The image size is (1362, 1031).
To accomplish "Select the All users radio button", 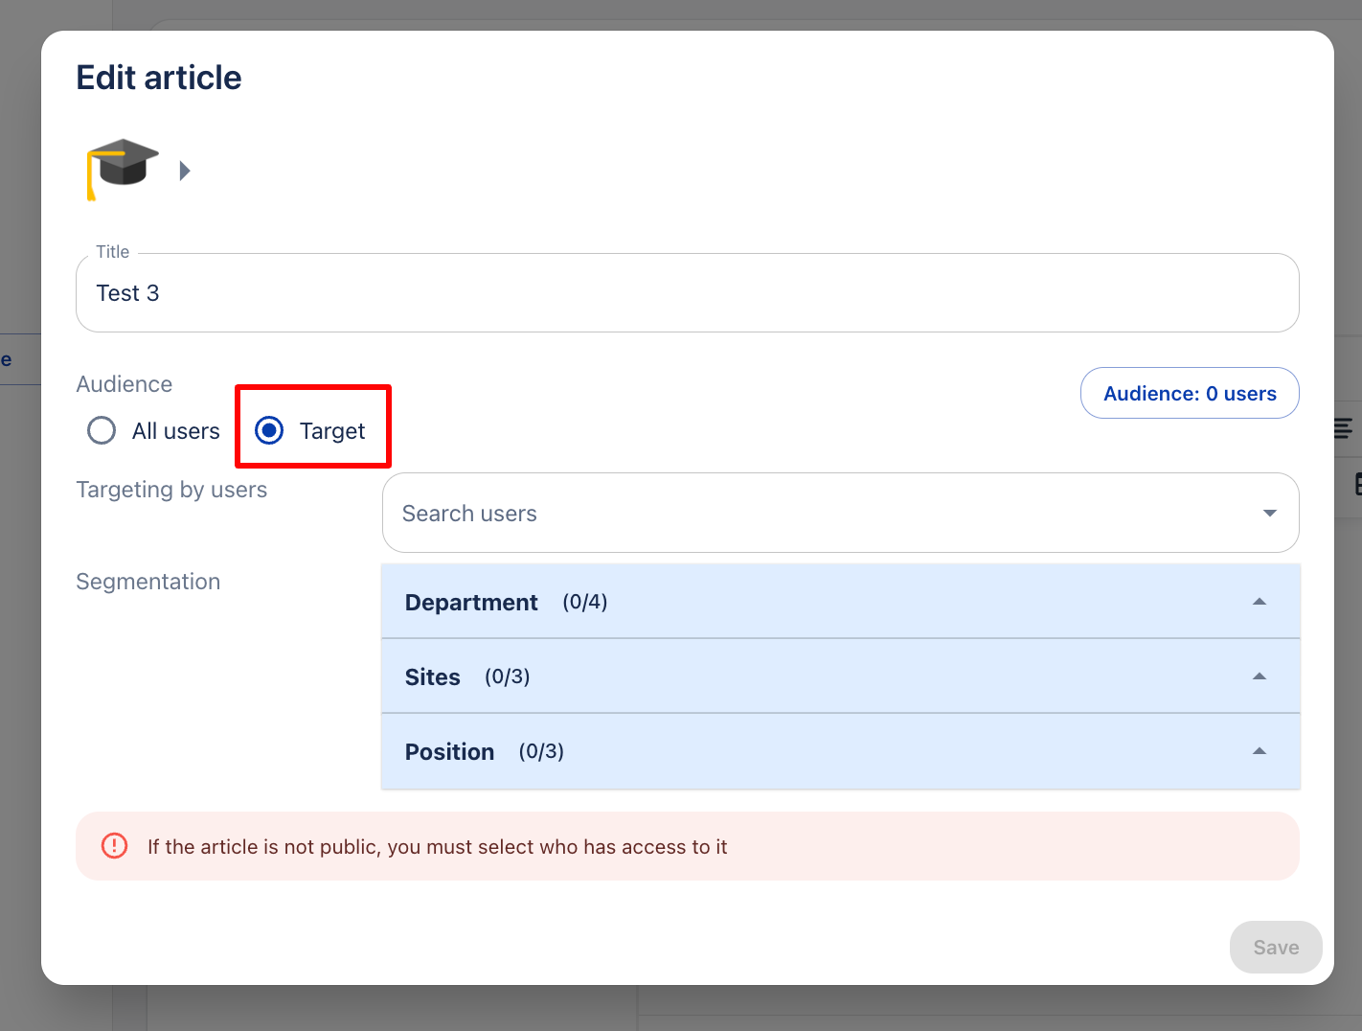I will (102, 431).
